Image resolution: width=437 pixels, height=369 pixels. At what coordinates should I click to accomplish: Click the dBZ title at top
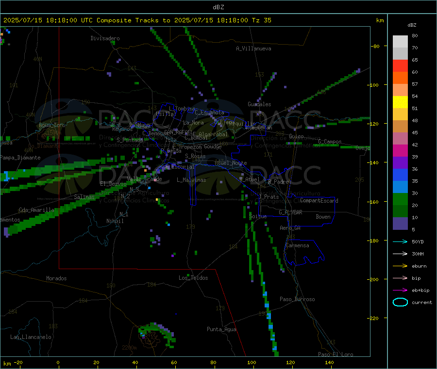coord(218,7)
